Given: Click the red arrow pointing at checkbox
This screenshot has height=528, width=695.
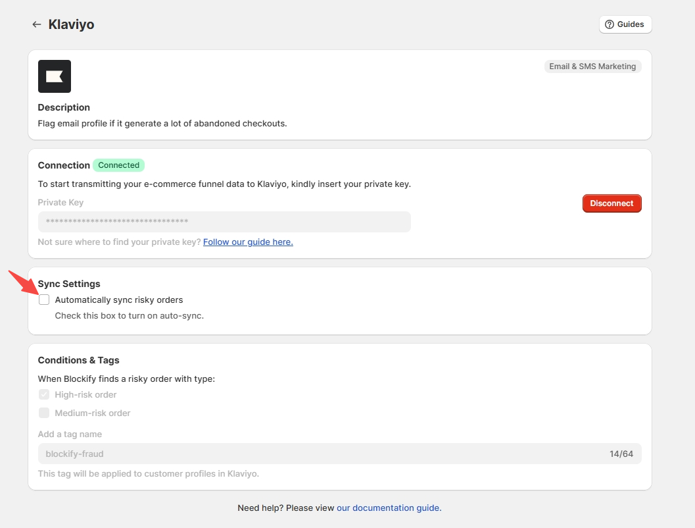Looking at the screenshot, I should (23, 283).
